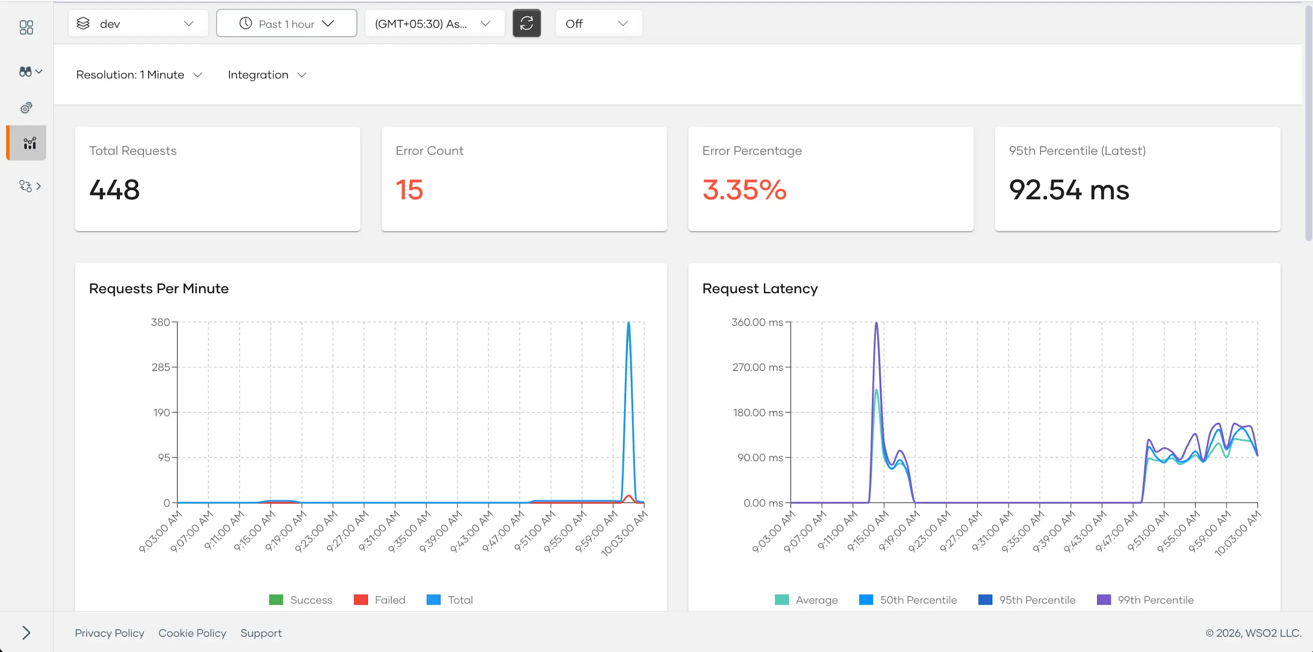Toggle 99th Percentile series in latency legend
The image size is (1313, 652).
[1145, 599]
